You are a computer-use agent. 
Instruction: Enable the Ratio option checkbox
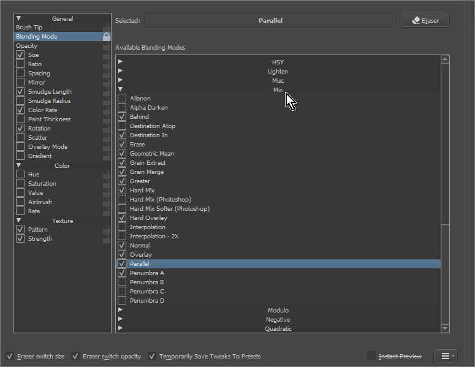coord(20,64)
